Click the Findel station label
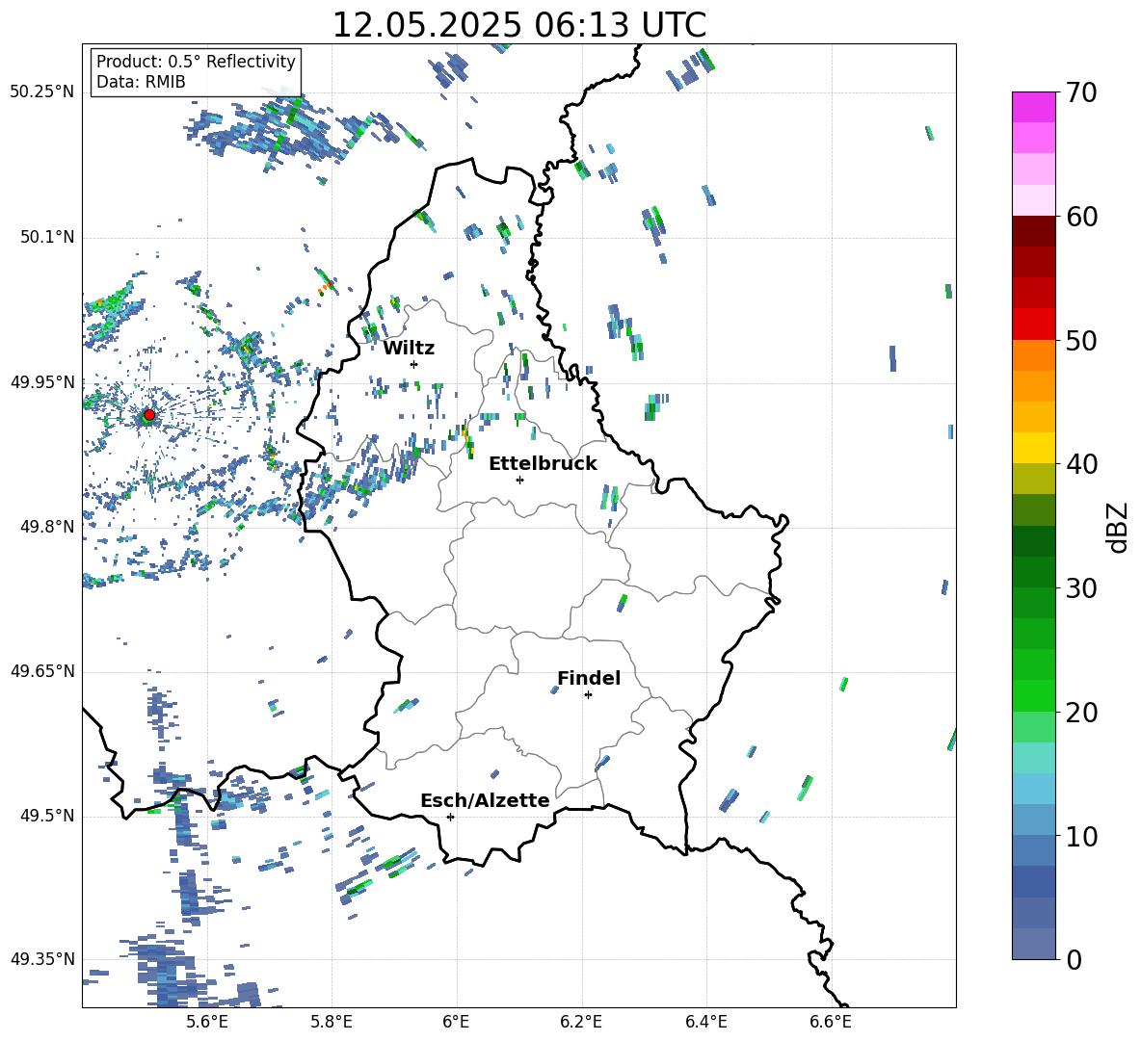Screen dimensions: 1141x1041 click(589, 678)
